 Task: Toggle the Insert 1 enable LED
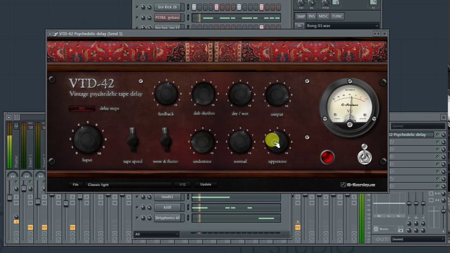pos(30,182)
